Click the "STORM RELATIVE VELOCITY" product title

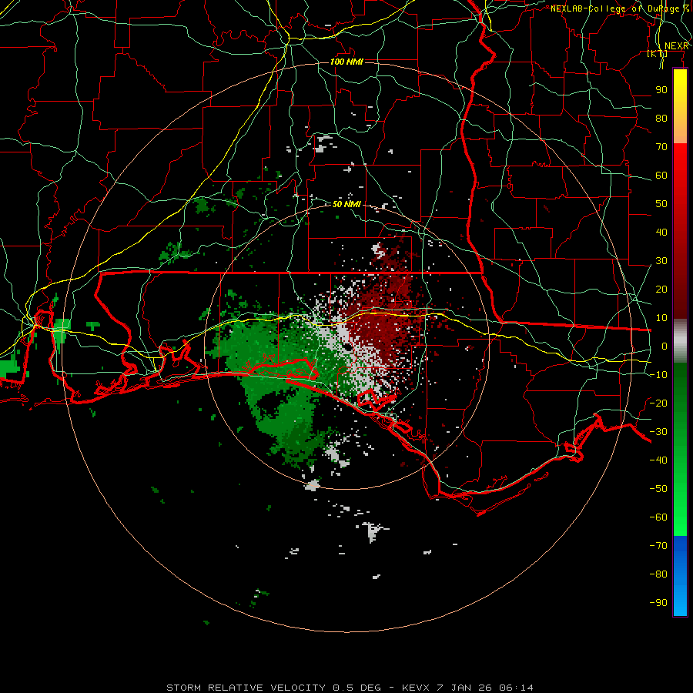pyautogui.click(x=246, y=688)
